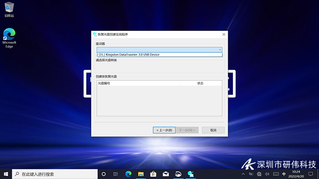Open File Explorer from taskbar
Image resolution: width=319 pixels, height=179 pixels.
click(x=141, y=174)
